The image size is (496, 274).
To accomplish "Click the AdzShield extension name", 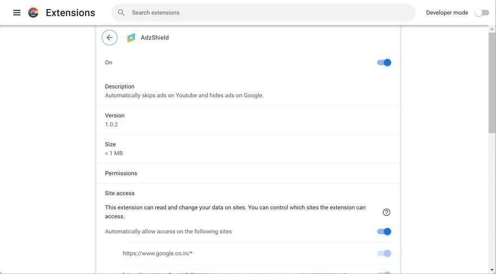I will (155, 38).
